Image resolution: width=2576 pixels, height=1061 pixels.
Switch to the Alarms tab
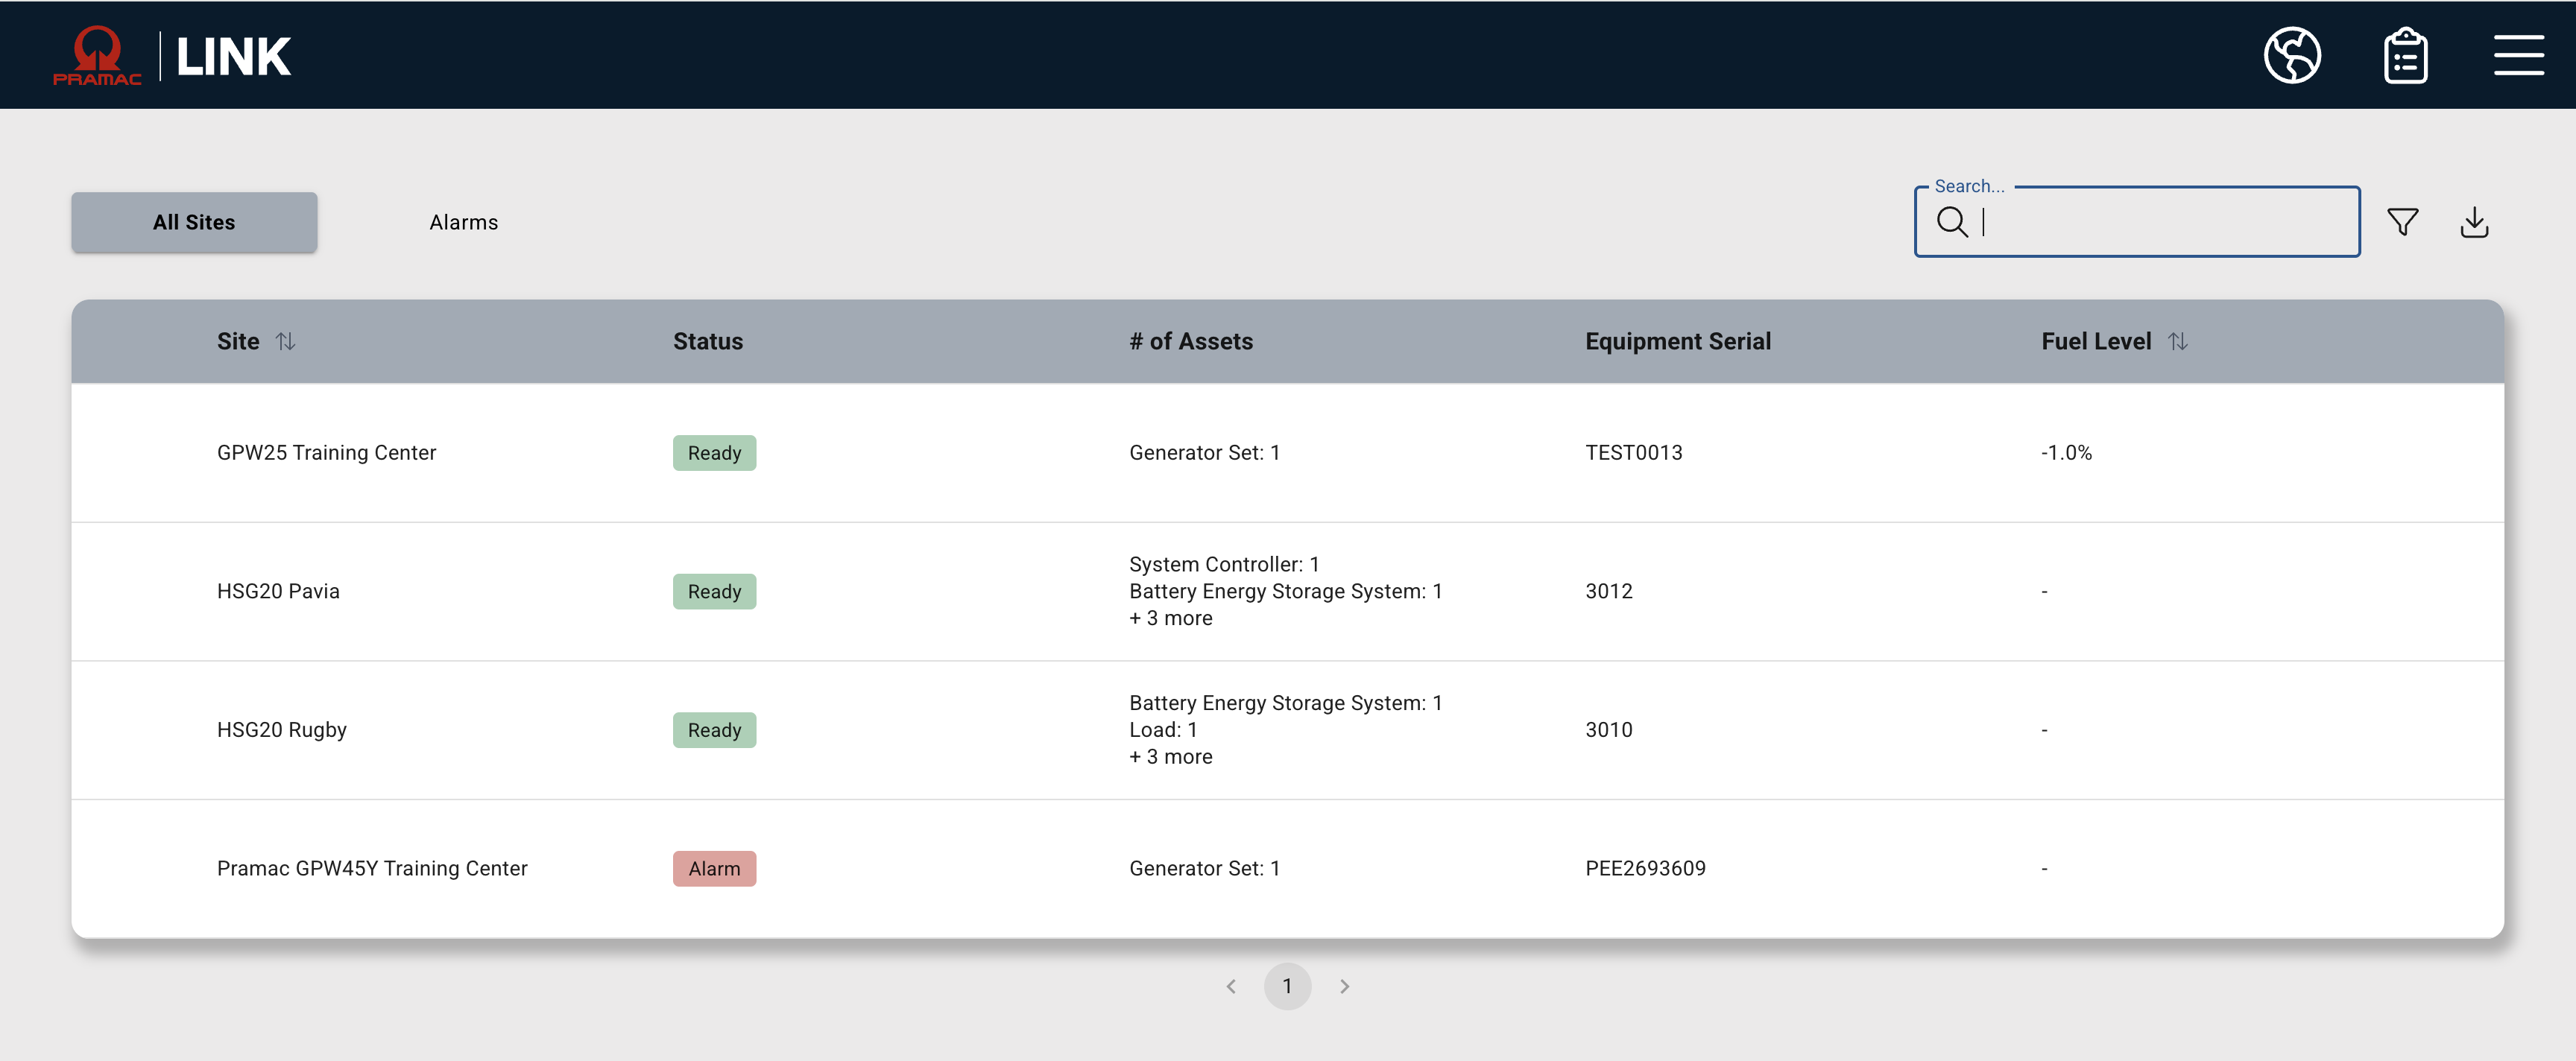[x=463, y=222]
